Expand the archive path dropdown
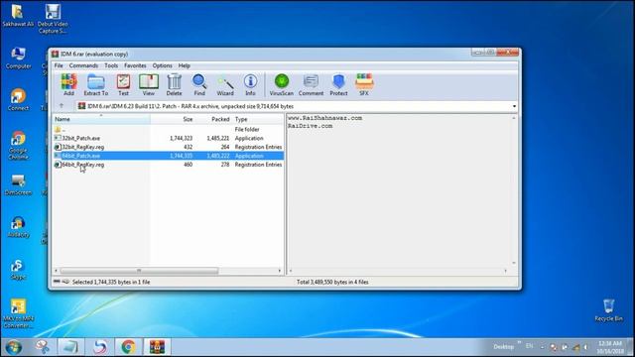635x357 pixels. tap(514, 106)
